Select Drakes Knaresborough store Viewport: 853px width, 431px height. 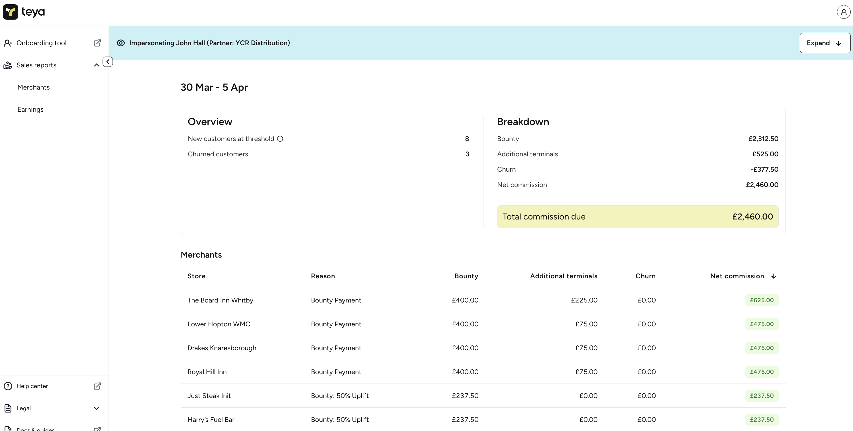coord(222,348)
